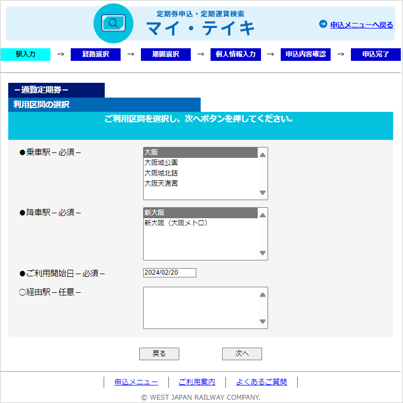
Task: Open the 申込メニュー footer link
Action: (x=136, y=382)
